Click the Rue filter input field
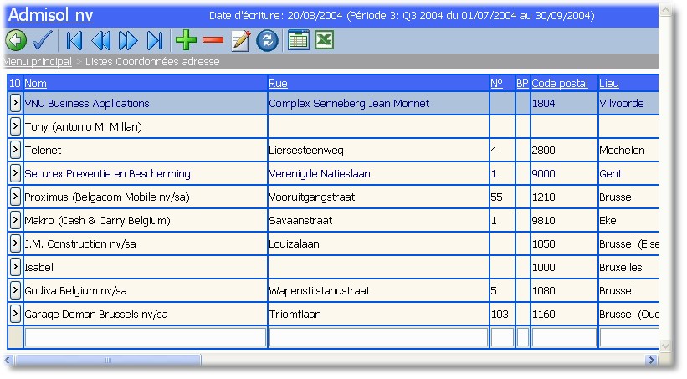Screen dimensions: 687x379 point(378,337)
